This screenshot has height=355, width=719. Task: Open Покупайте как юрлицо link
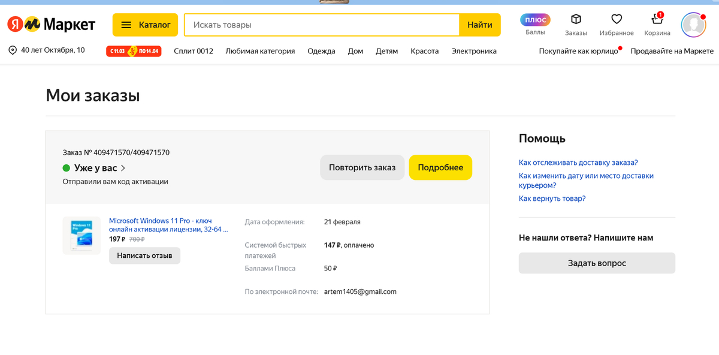click(578, 51)
